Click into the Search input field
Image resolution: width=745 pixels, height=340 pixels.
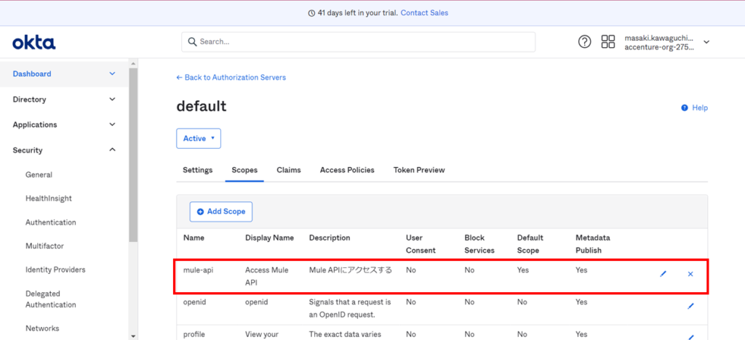(x=358, y=42)
